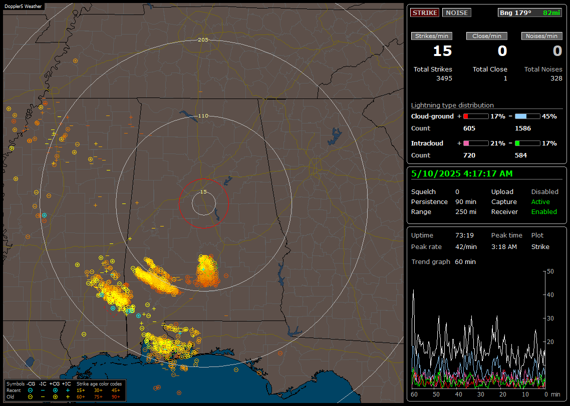Click the NOISE indicator

click(x=457, y=12)
